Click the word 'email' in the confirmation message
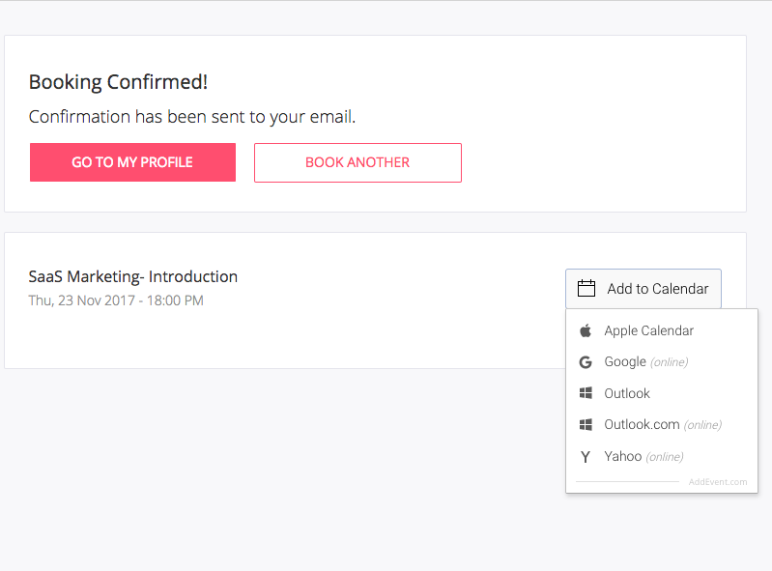This screenshot has width=772, height=571. [x=330, y=117]
